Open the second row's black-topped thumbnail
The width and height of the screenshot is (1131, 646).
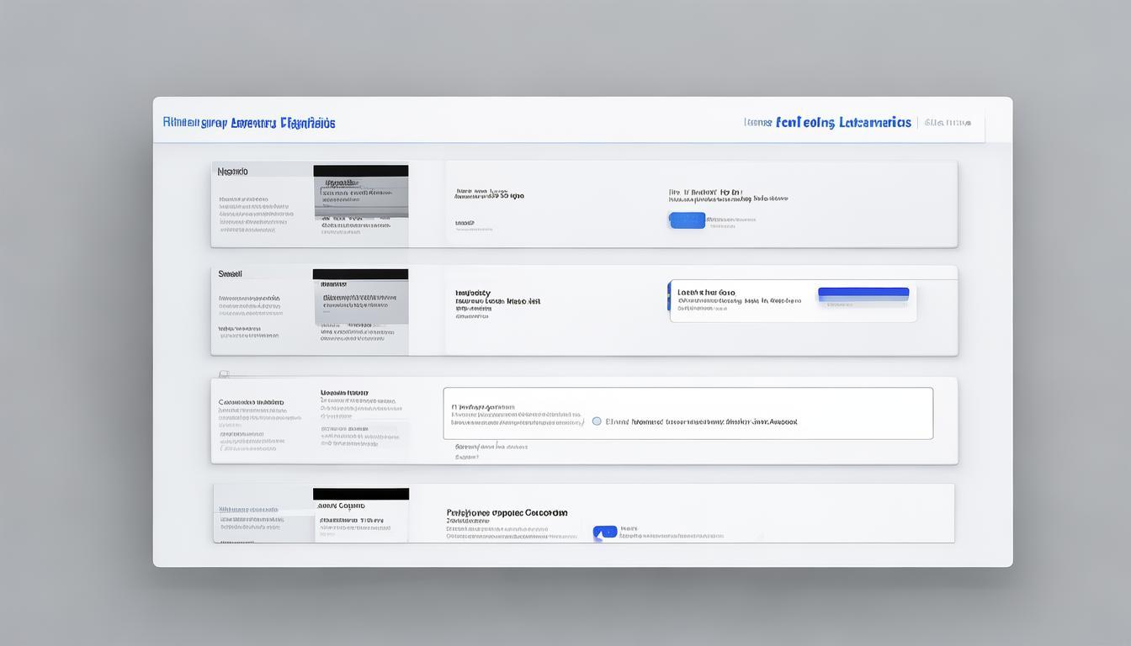[x=360, y=299]
